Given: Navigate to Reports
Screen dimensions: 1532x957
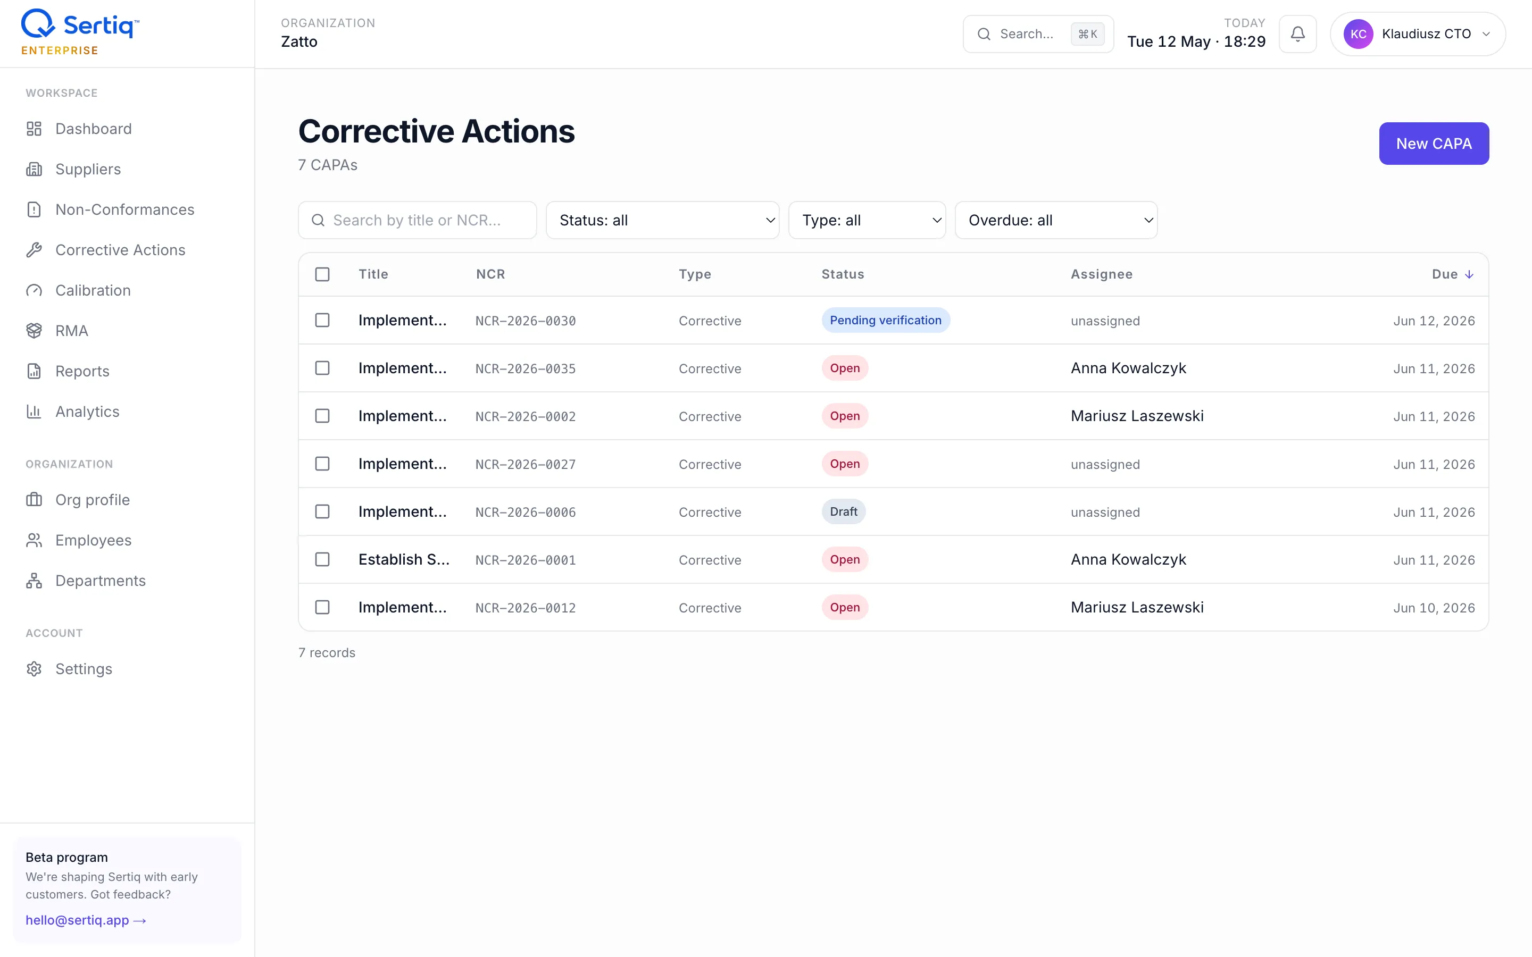Looking at the screenshot, I should (x=82, y=372).
